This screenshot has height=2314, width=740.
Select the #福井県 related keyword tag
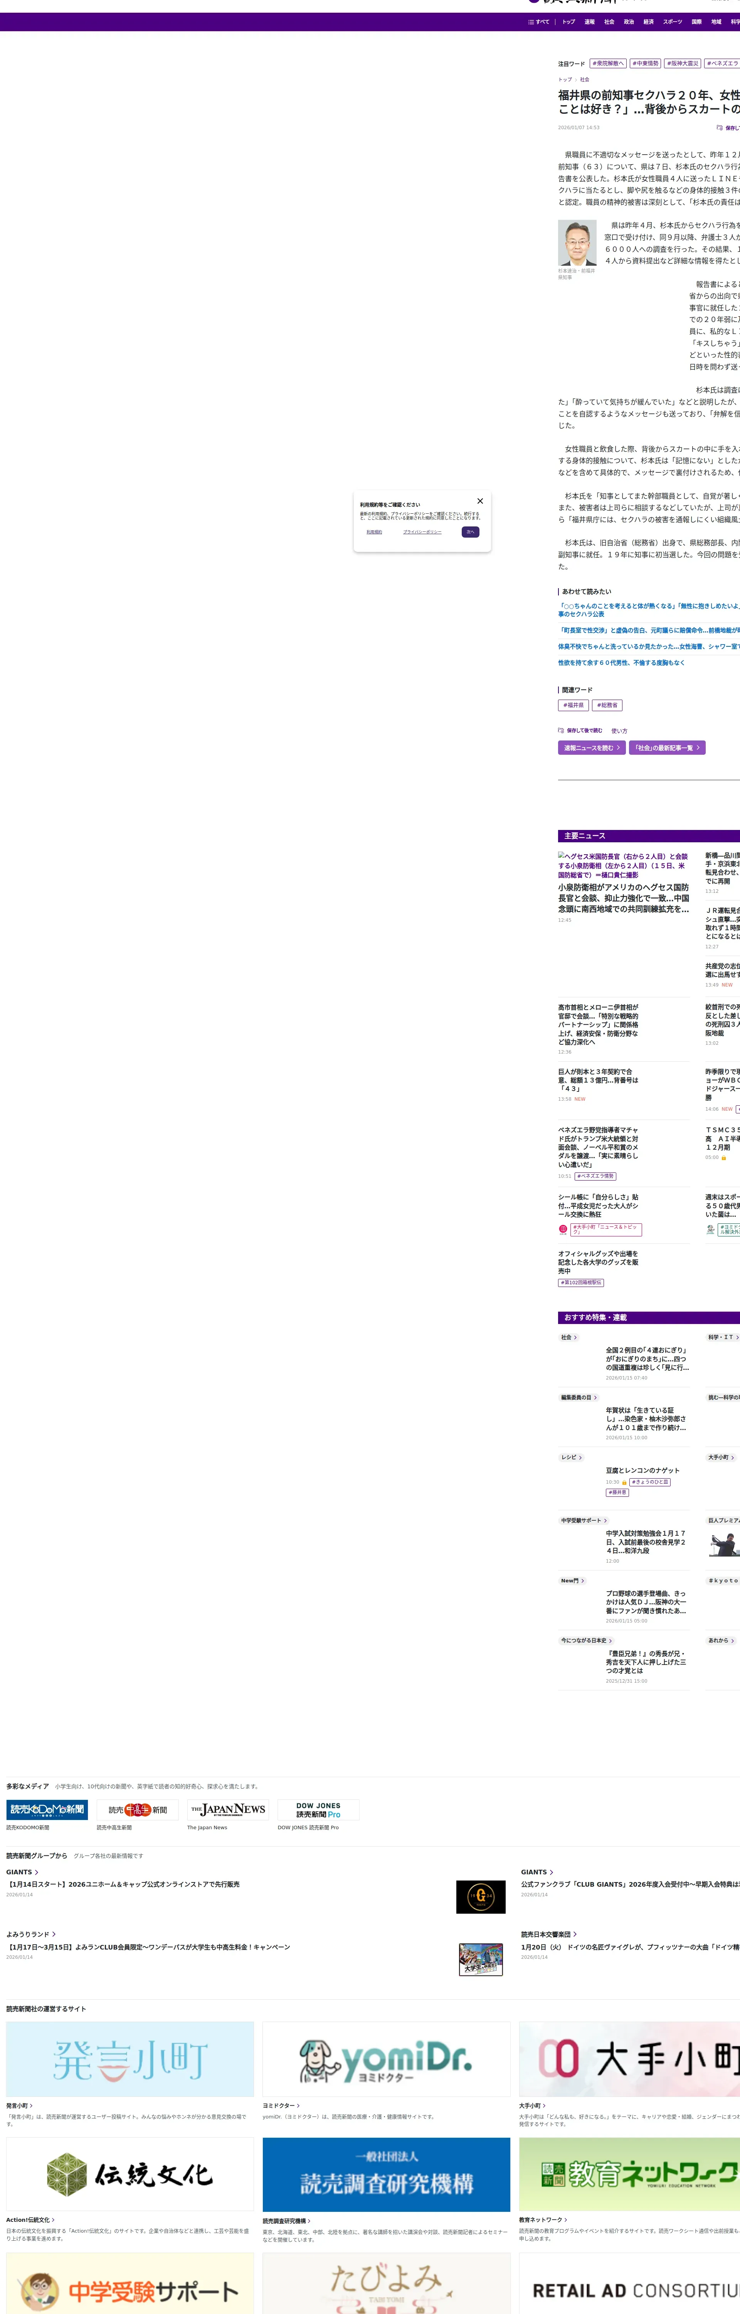(x=573, y=705)
